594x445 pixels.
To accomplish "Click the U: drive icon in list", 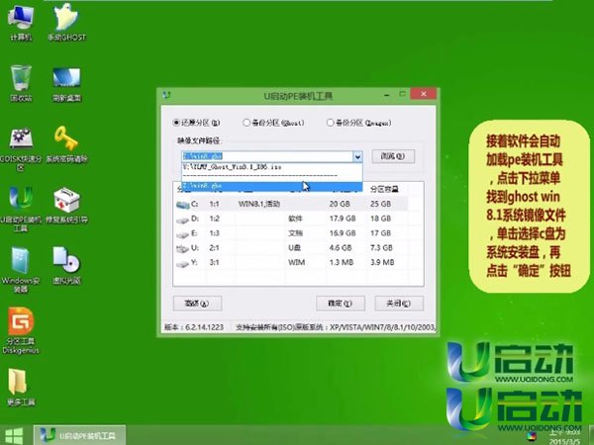I will [x=182, y=248].
